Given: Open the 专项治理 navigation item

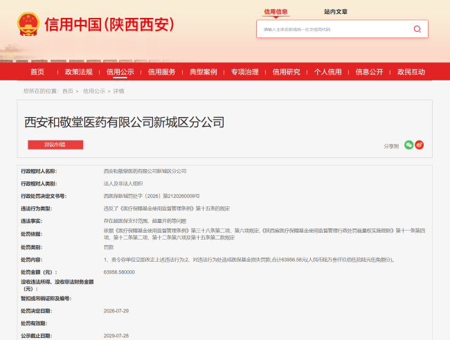Looking at the screenshot, I should click(x=245, y=72).
